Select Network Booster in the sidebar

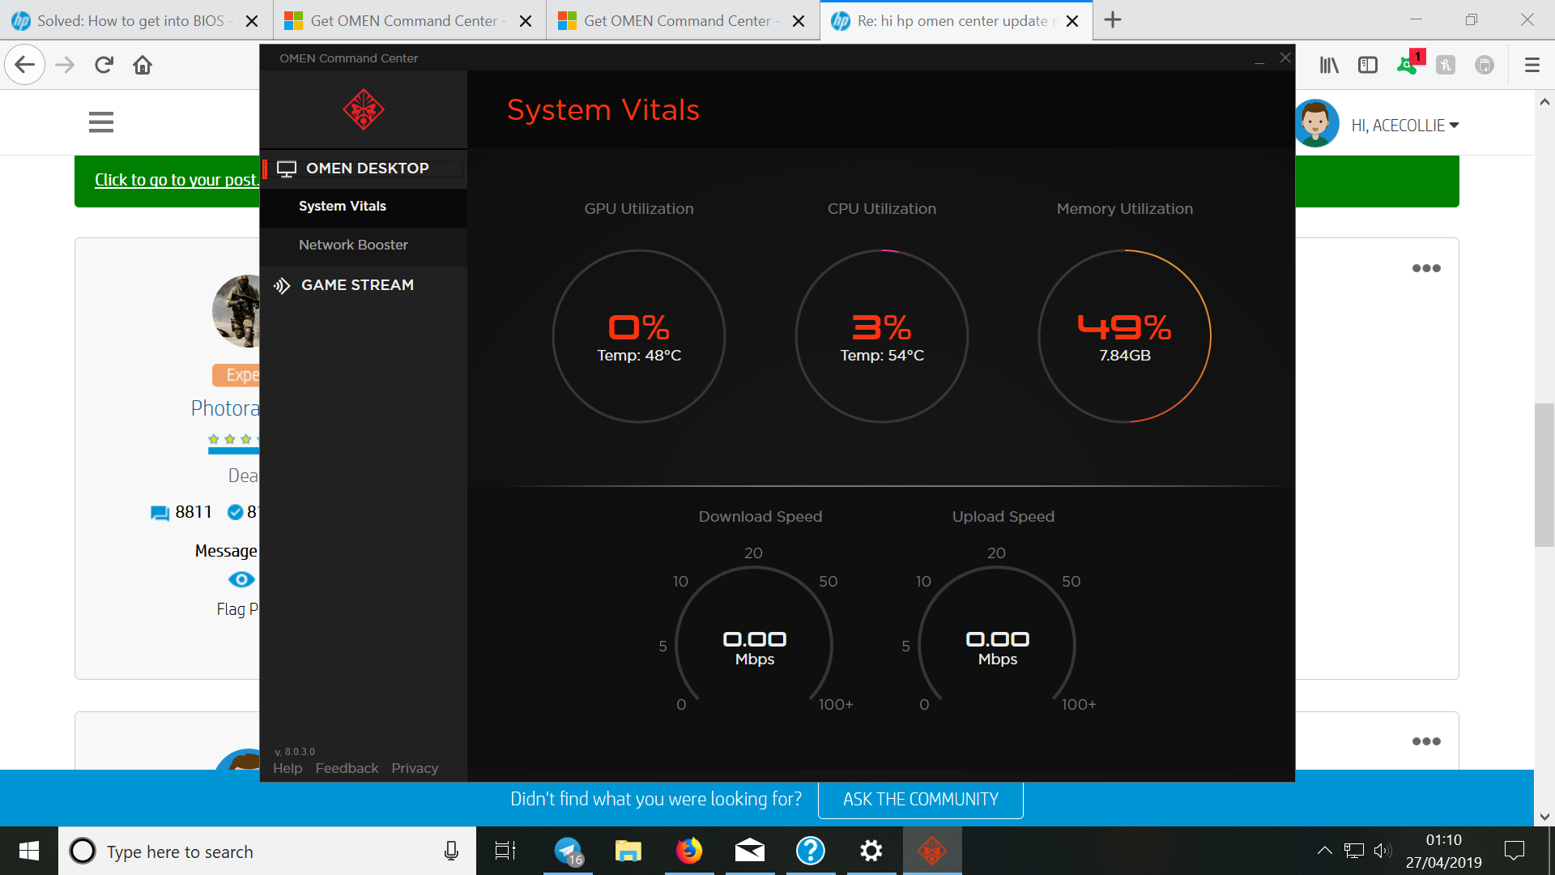tap(353, 244)
